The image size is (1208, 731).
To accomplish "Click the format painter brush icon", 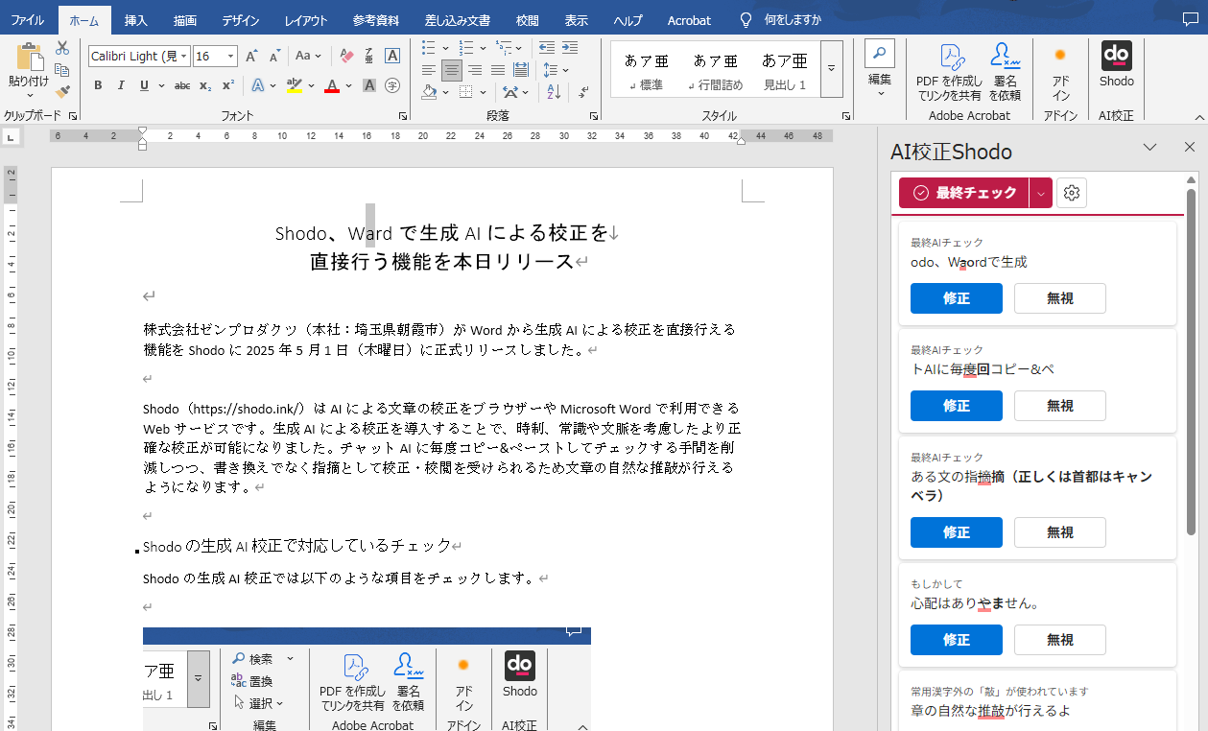I will (x=62, y=92).
